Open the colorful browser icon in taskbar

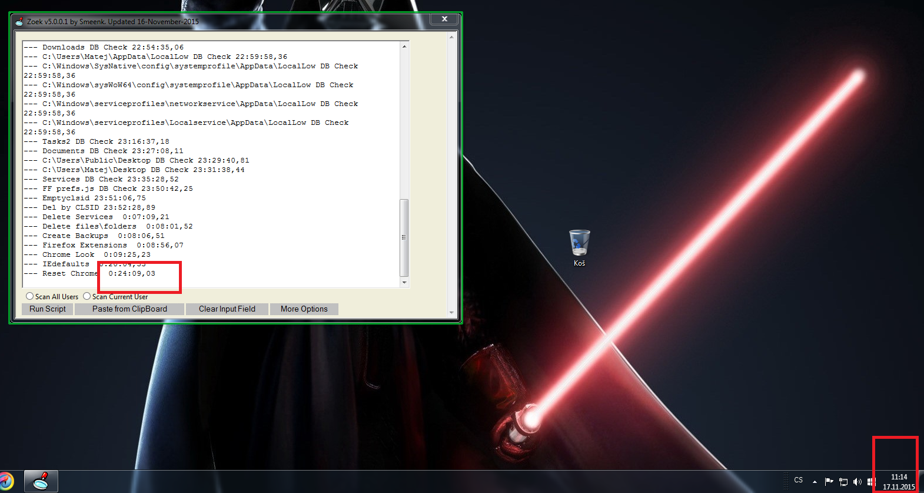coord(6,481)
